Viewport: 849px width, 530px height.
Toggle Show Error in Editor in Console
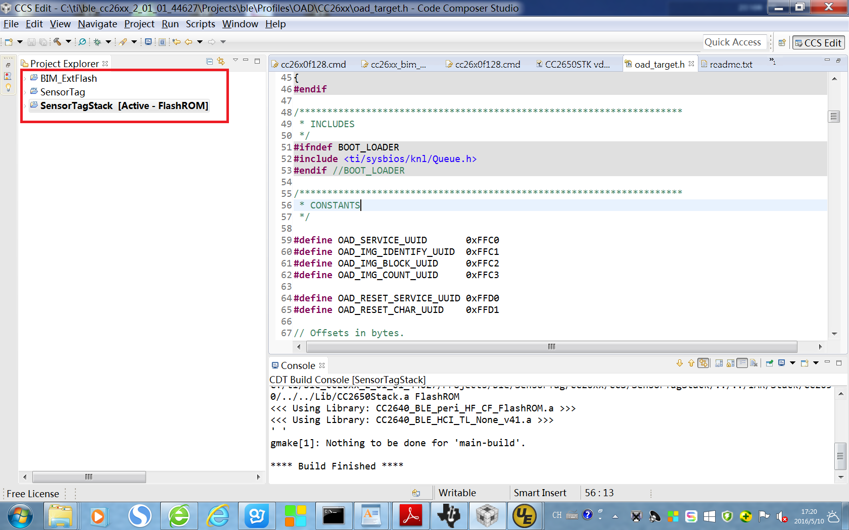coord(703,363)
